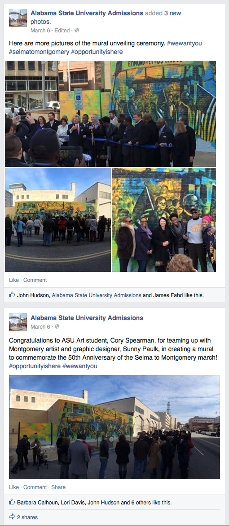The height and width of the screenshot is (526, 229).
Task: Share the Cory Spearman mural post
Action: point(58,487)
